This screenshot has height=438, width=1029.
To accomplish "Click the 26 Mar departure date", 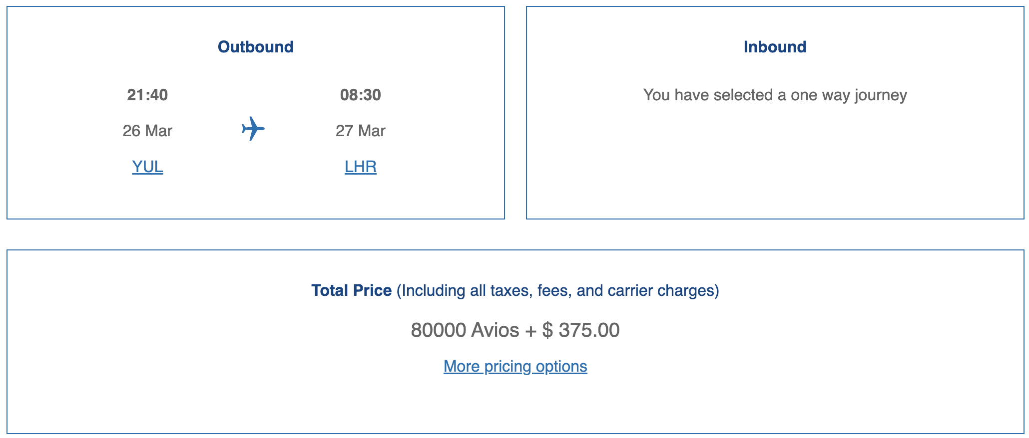I will coord(147,131).
